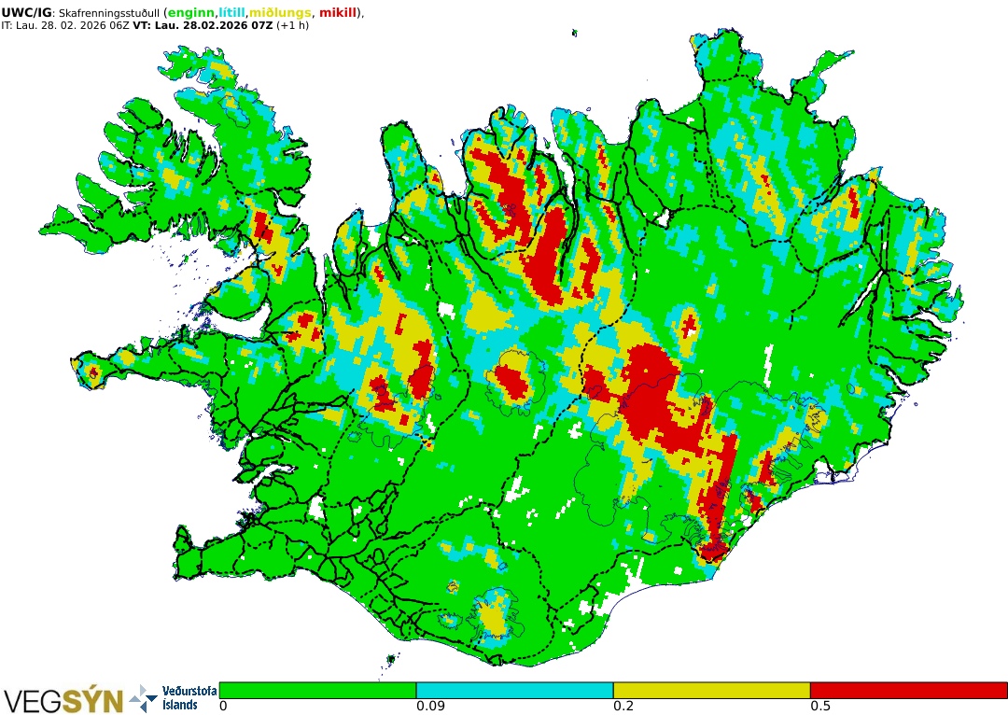This screenshot has width=1008, height=715.
Task: Click the Veðurstofa Íslands logo
Action: [173, 697]
